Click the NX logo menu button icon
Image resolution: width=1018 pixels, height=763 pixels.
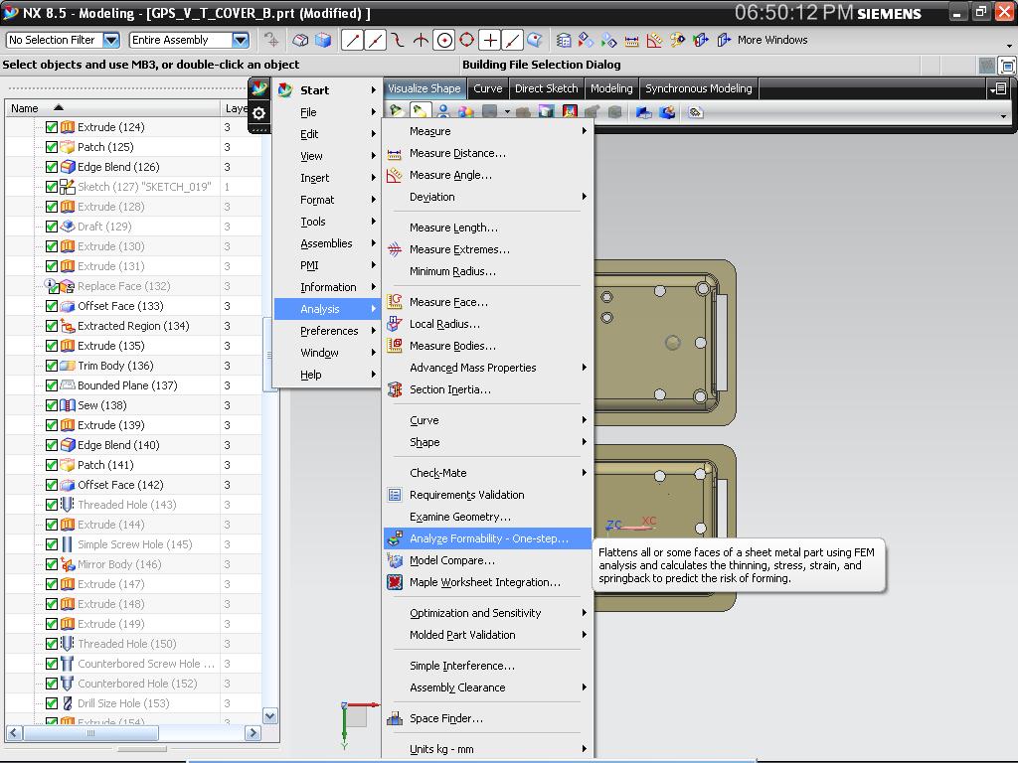[259, 88]
